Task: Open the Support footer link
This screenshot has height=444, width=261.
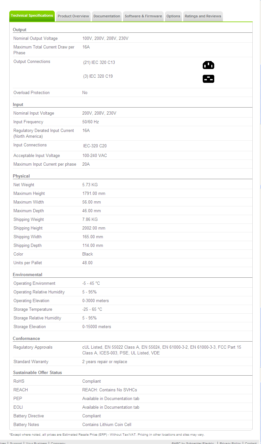Action: coord(16,443)
